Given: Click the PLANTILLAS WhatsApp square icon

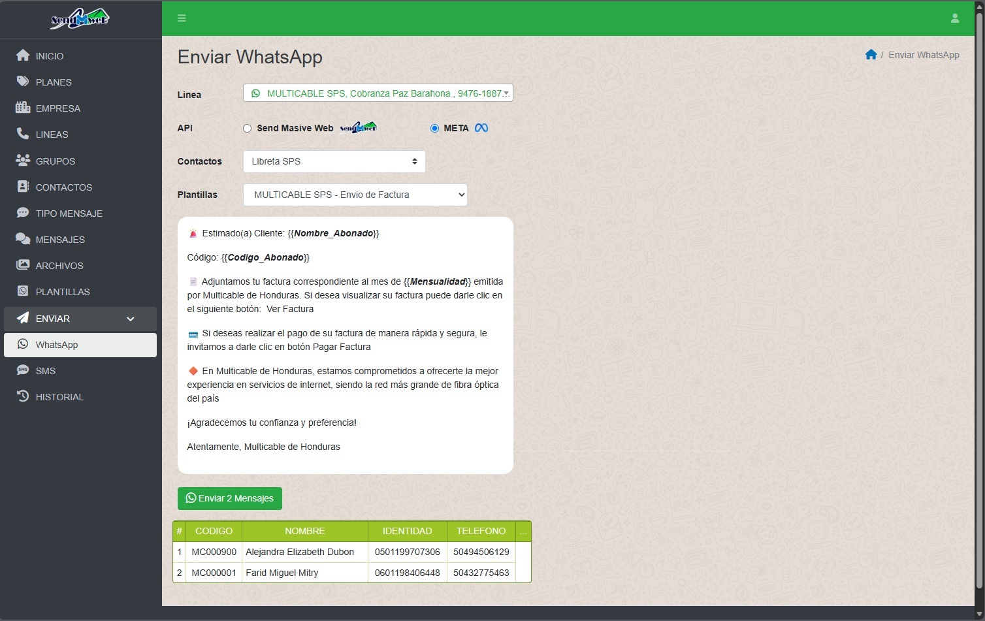Looking at the screenshot, I should click(x=23, y=291).
